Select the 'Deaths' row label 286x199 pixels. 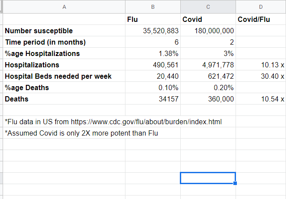pos(64,99)
